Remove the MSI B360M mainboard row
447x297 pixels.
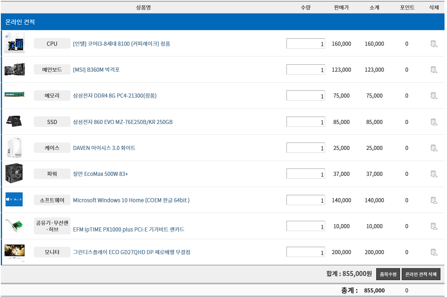(433, 70)
